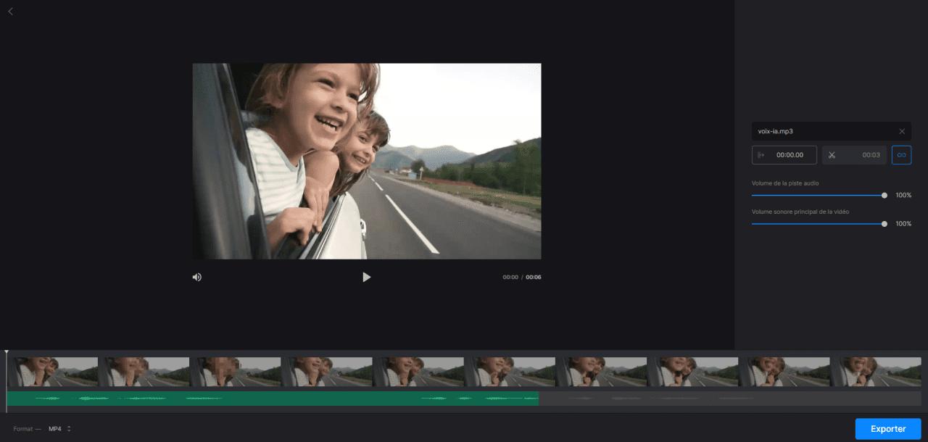The width and height of the screenshot is (928, 442).
Task: Adjust the Volume de la piste audio slider
Action: pyautogui.click(x=818, y=195)
